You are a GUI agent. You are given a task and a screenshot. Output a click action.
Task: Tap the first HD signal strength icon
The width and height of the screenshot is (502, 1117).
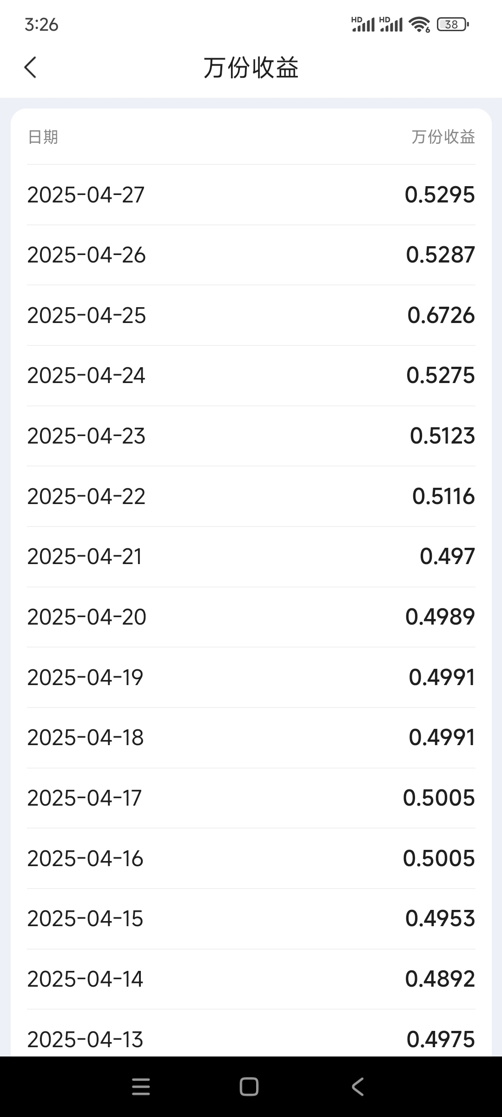363,24
